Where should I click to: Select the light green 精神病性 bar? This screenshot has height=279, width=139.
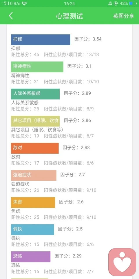point(37,67)
